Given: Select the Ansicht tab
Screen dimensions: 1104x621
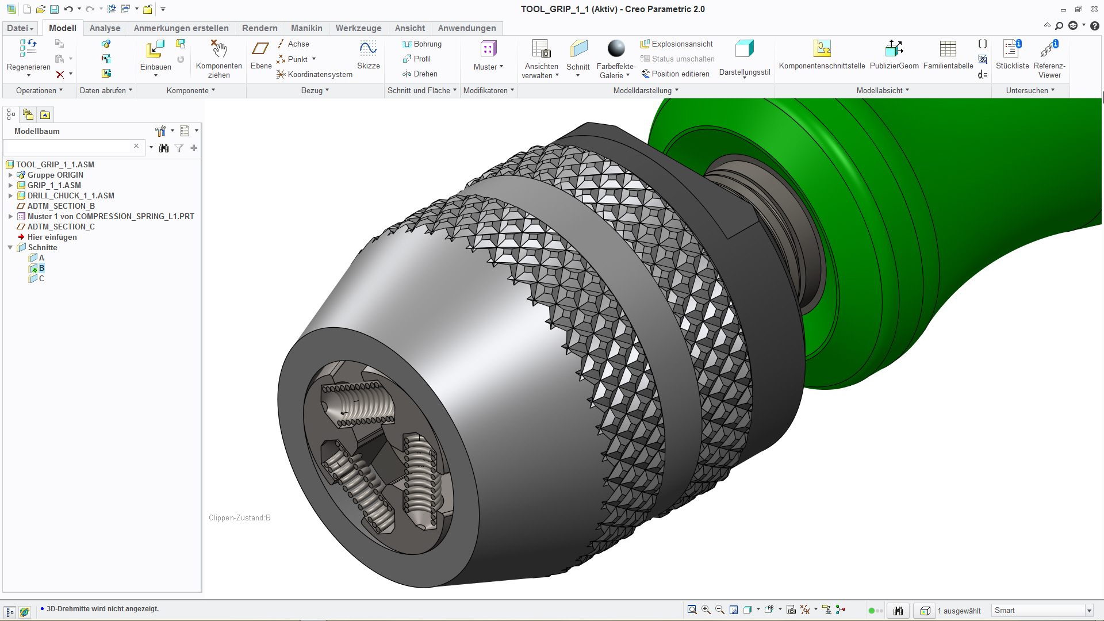Looking at the screenshot, I should pos(409,28).
